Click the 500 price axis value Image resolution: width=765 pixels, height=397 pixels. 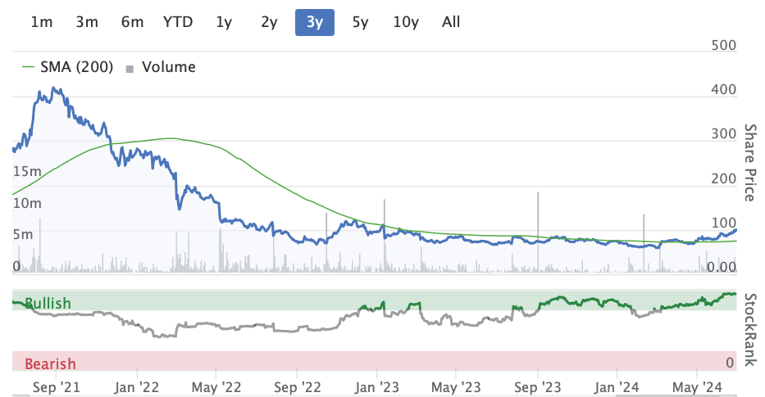pos(723,45)
